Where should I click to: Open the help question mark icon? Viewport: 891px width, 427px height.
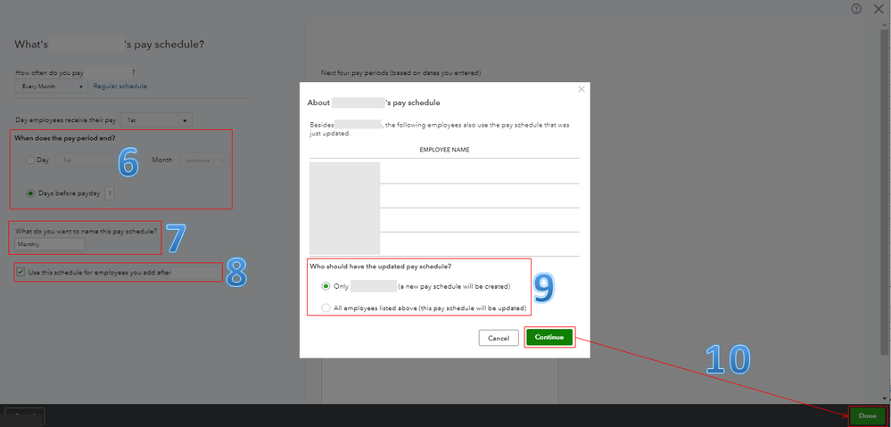[856, 9]
